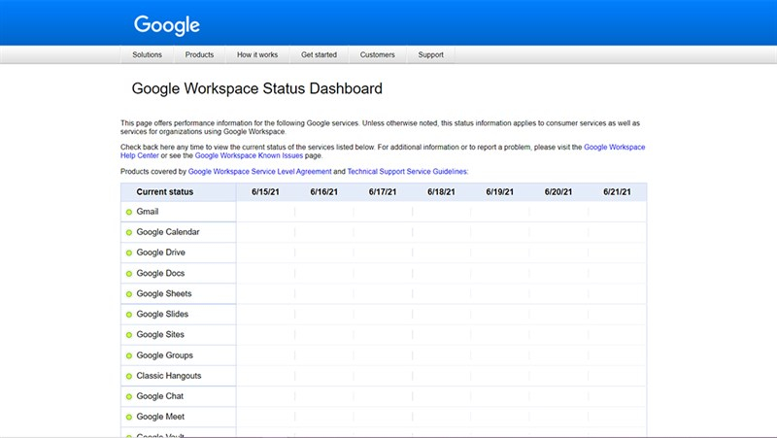Open the Support nav item
Viewport: 777px width, 438px height.
coord(430,54)
